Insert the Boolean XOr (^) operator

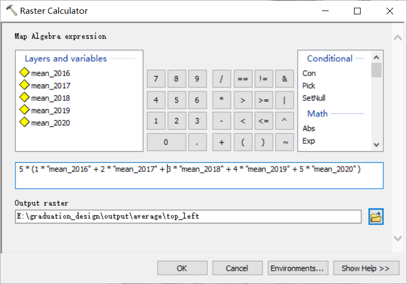[284, 121]
